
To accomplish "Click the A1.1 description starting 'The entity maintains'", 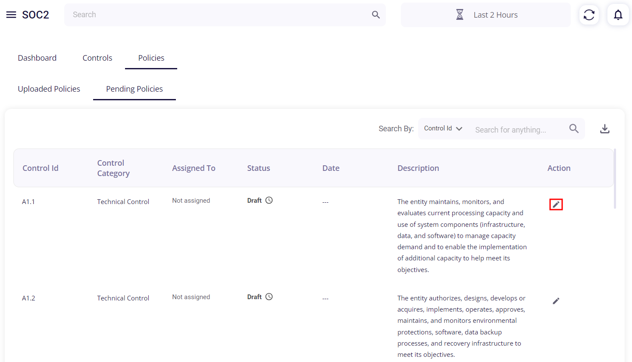I will point(462,235).
